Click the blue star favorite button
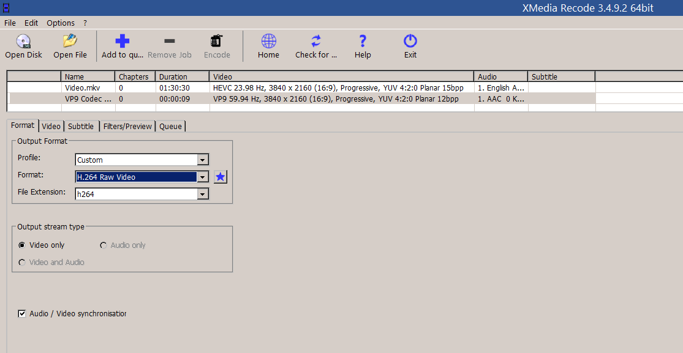The width and height of the screenshot is (683, 353). (221, 177)
